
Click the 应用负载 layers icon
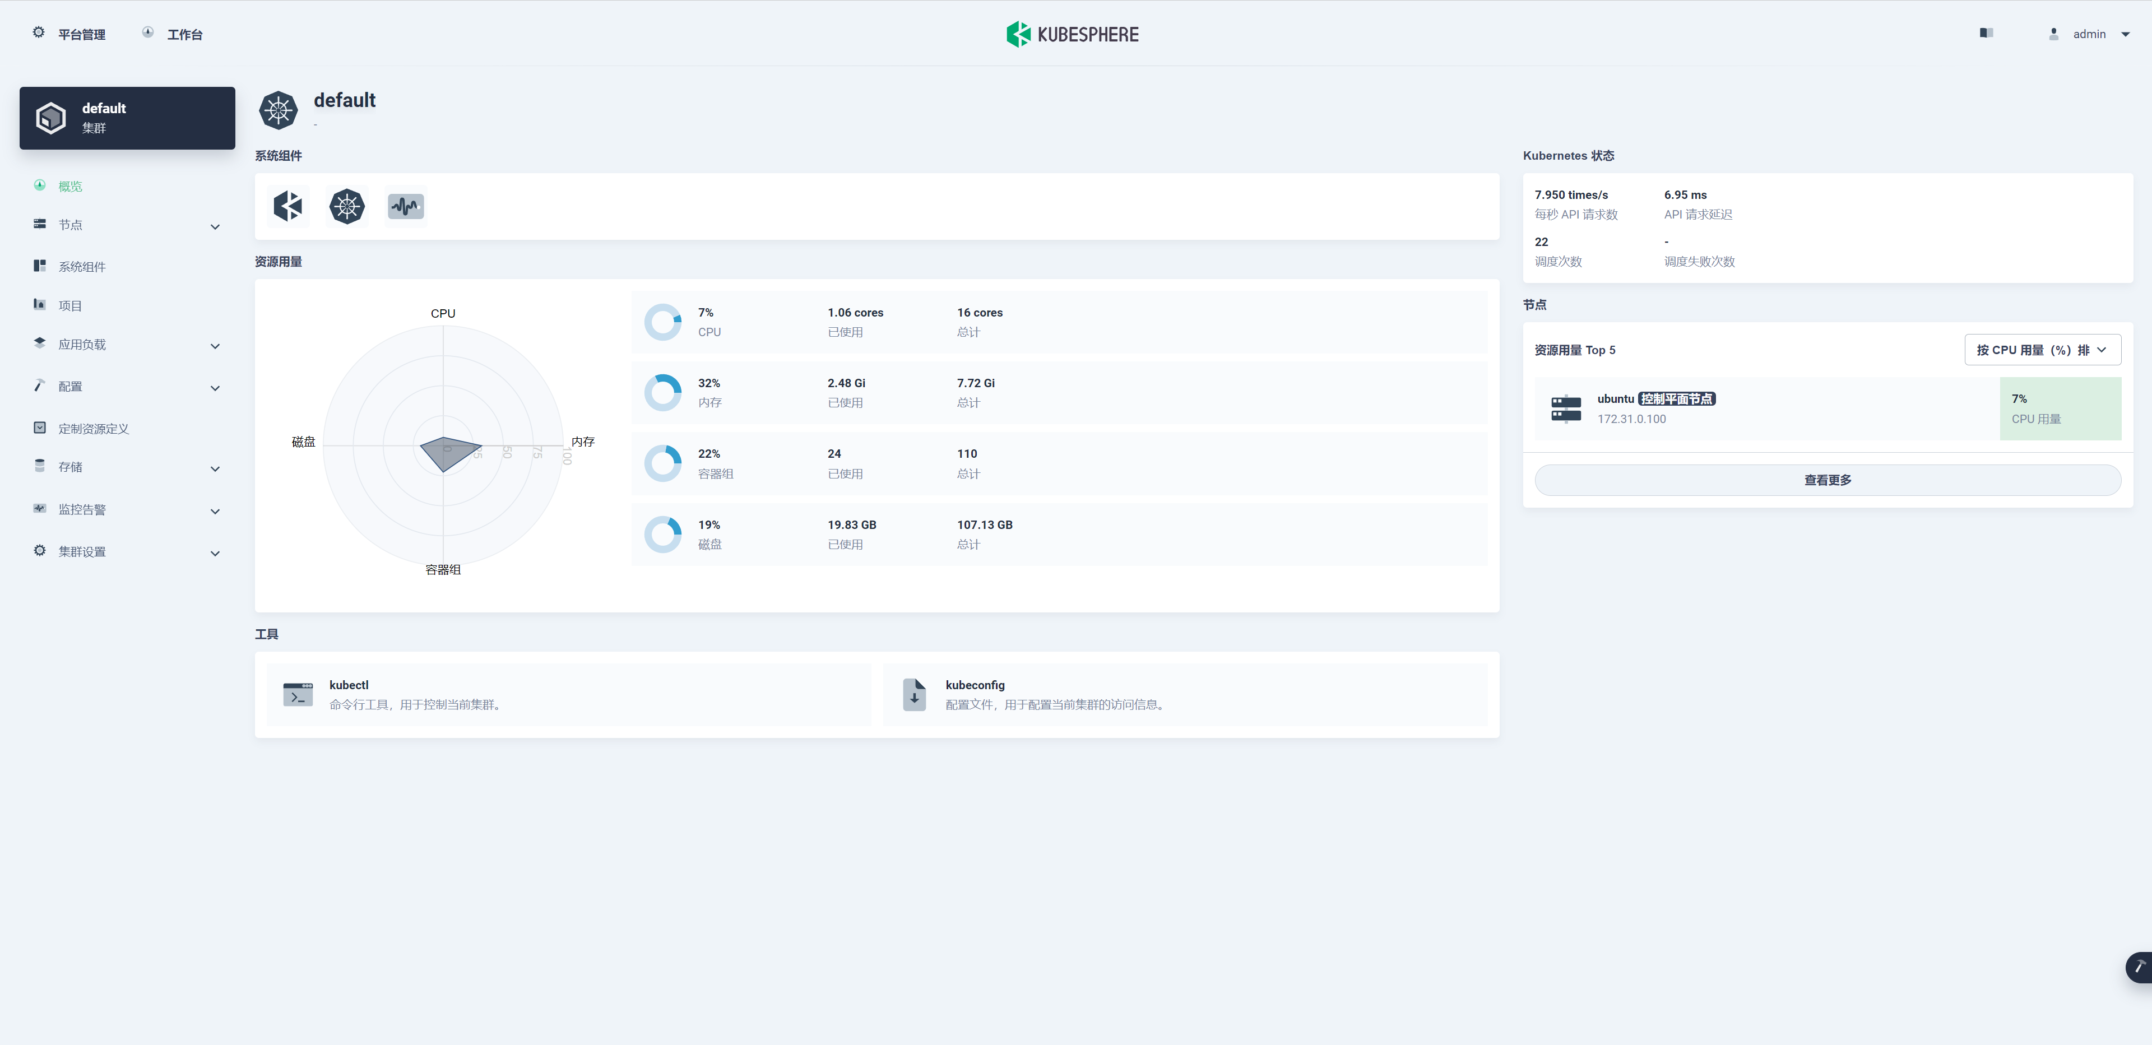pos(39,343)
